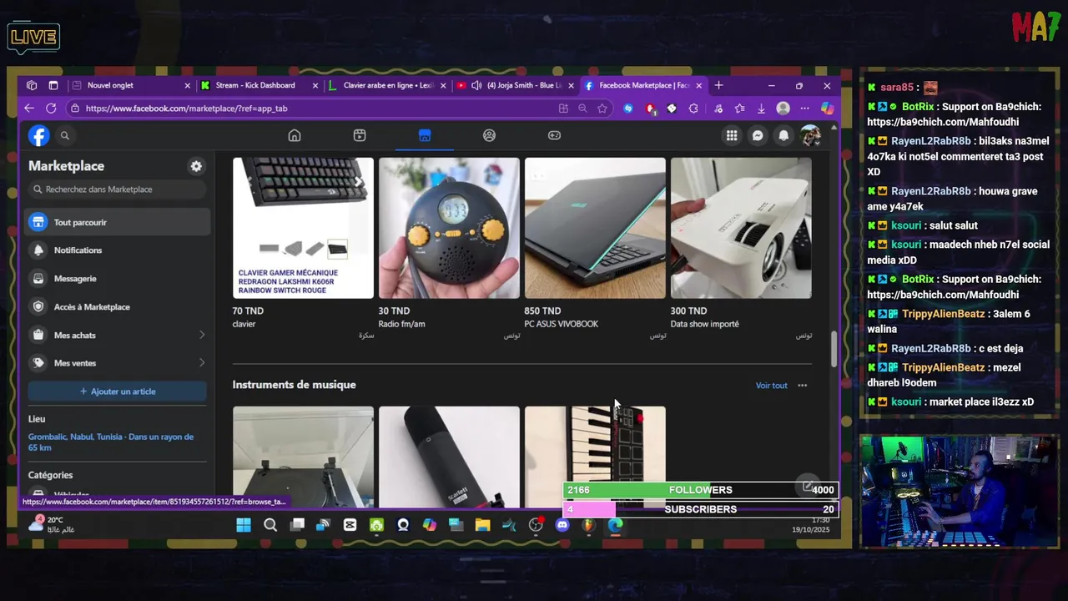
Task: Open Facebook search magnifier icon
Action: (x=64, y=135)
